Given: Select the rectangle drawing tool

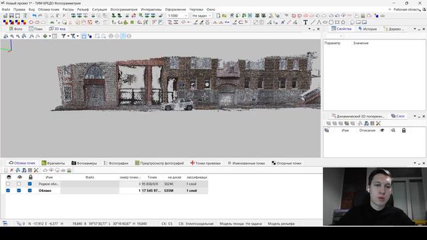Looking at the screenshot, I should point(337,22).
